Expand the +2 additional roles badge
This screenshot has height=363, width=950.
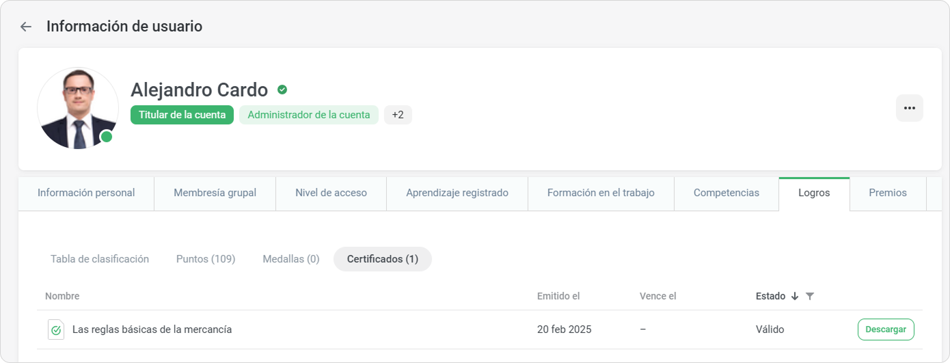398,115
